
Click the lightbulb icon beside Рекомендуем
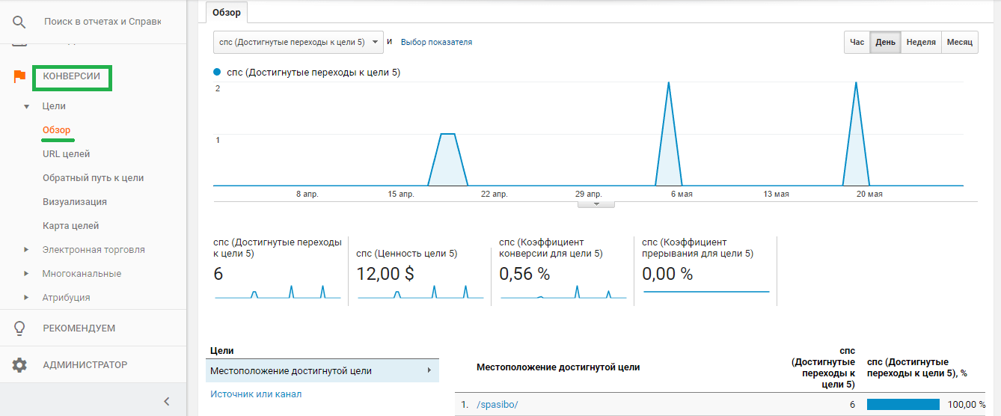tap(19, 328)
